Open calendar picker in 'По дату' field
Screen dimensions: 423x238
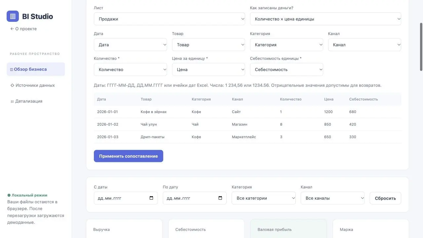[x=220, y=198]
